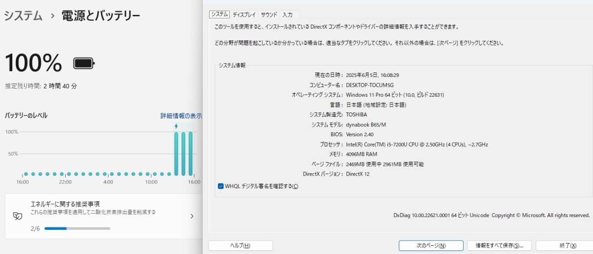Screen dimensions: 593x254
Task: Click the estimated time 2 時間 40 分
Action: pos(60,86)
